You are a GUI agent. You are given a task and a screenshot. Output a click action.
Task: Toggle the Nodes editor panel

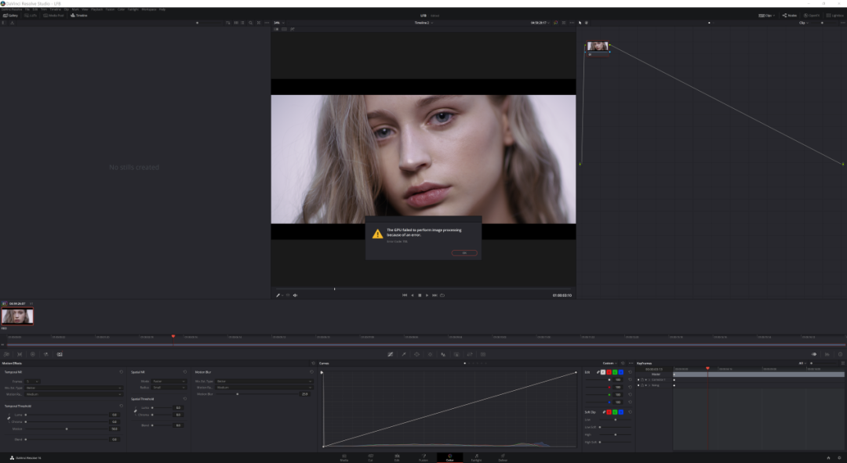[x=790, y=16]
